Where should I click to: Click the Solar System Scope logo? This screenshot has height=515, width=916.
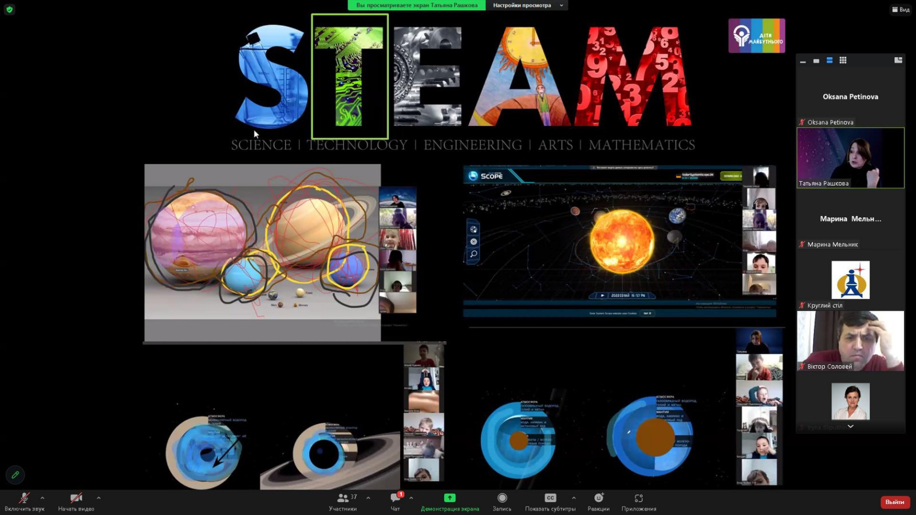tap(486, 176)
